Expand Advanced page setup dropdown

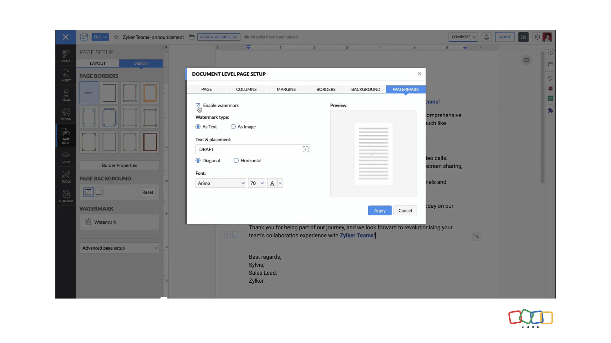[x=119, y=248]
